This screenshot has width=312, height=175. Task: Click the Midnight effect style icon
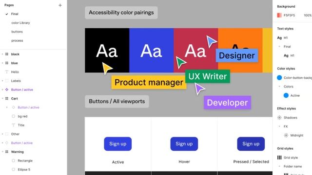click(x=286, y=135)
